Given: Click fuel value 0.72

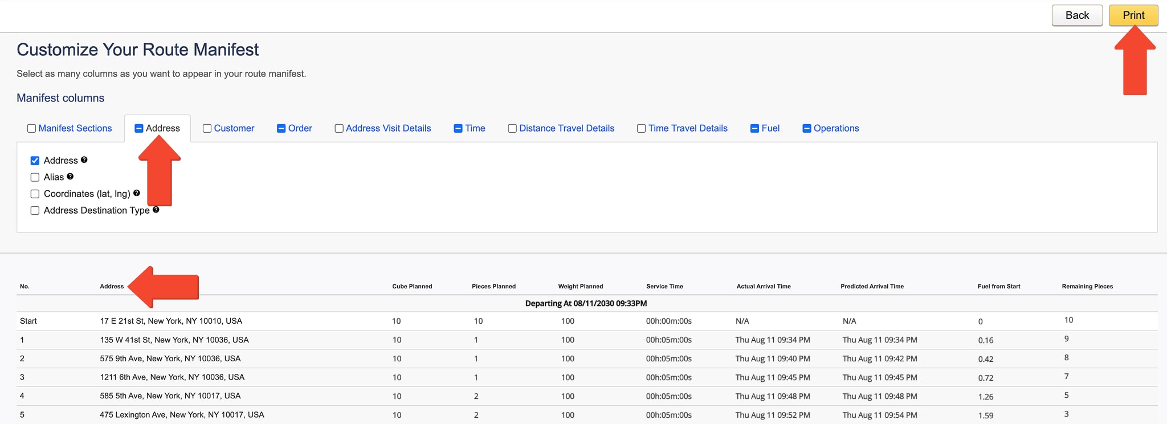Looking at the screenshot, I should 986,378.
